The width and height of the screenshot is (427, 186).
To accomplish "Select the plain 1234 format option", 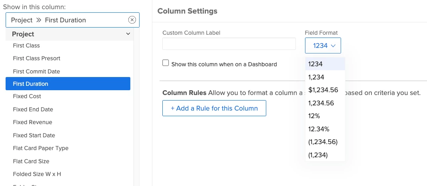I will [x=315, y=64].
